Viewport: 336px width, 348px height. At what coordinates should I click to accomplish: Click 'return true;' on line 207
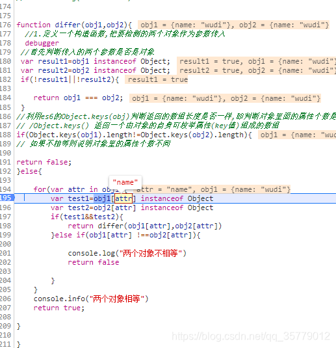[x=59, y=308]
